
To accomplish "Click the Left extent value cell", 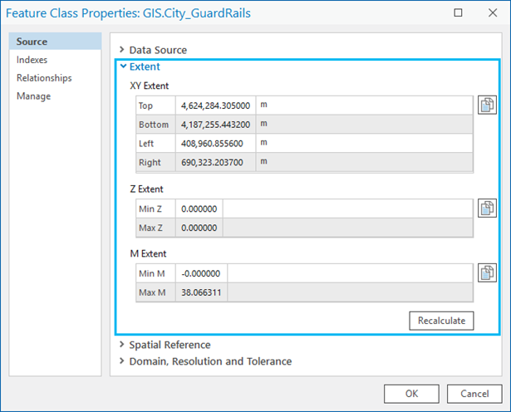I will [215, 143].
